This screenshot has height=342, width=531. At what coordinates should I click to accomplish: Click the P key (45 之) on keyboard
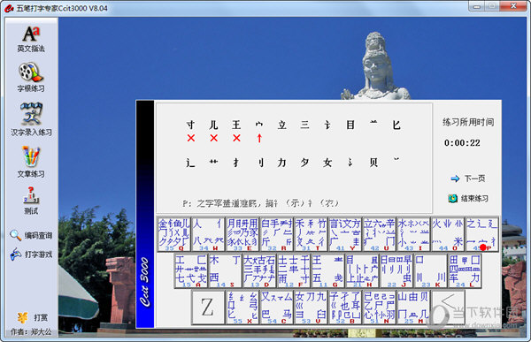coord(481,234)
